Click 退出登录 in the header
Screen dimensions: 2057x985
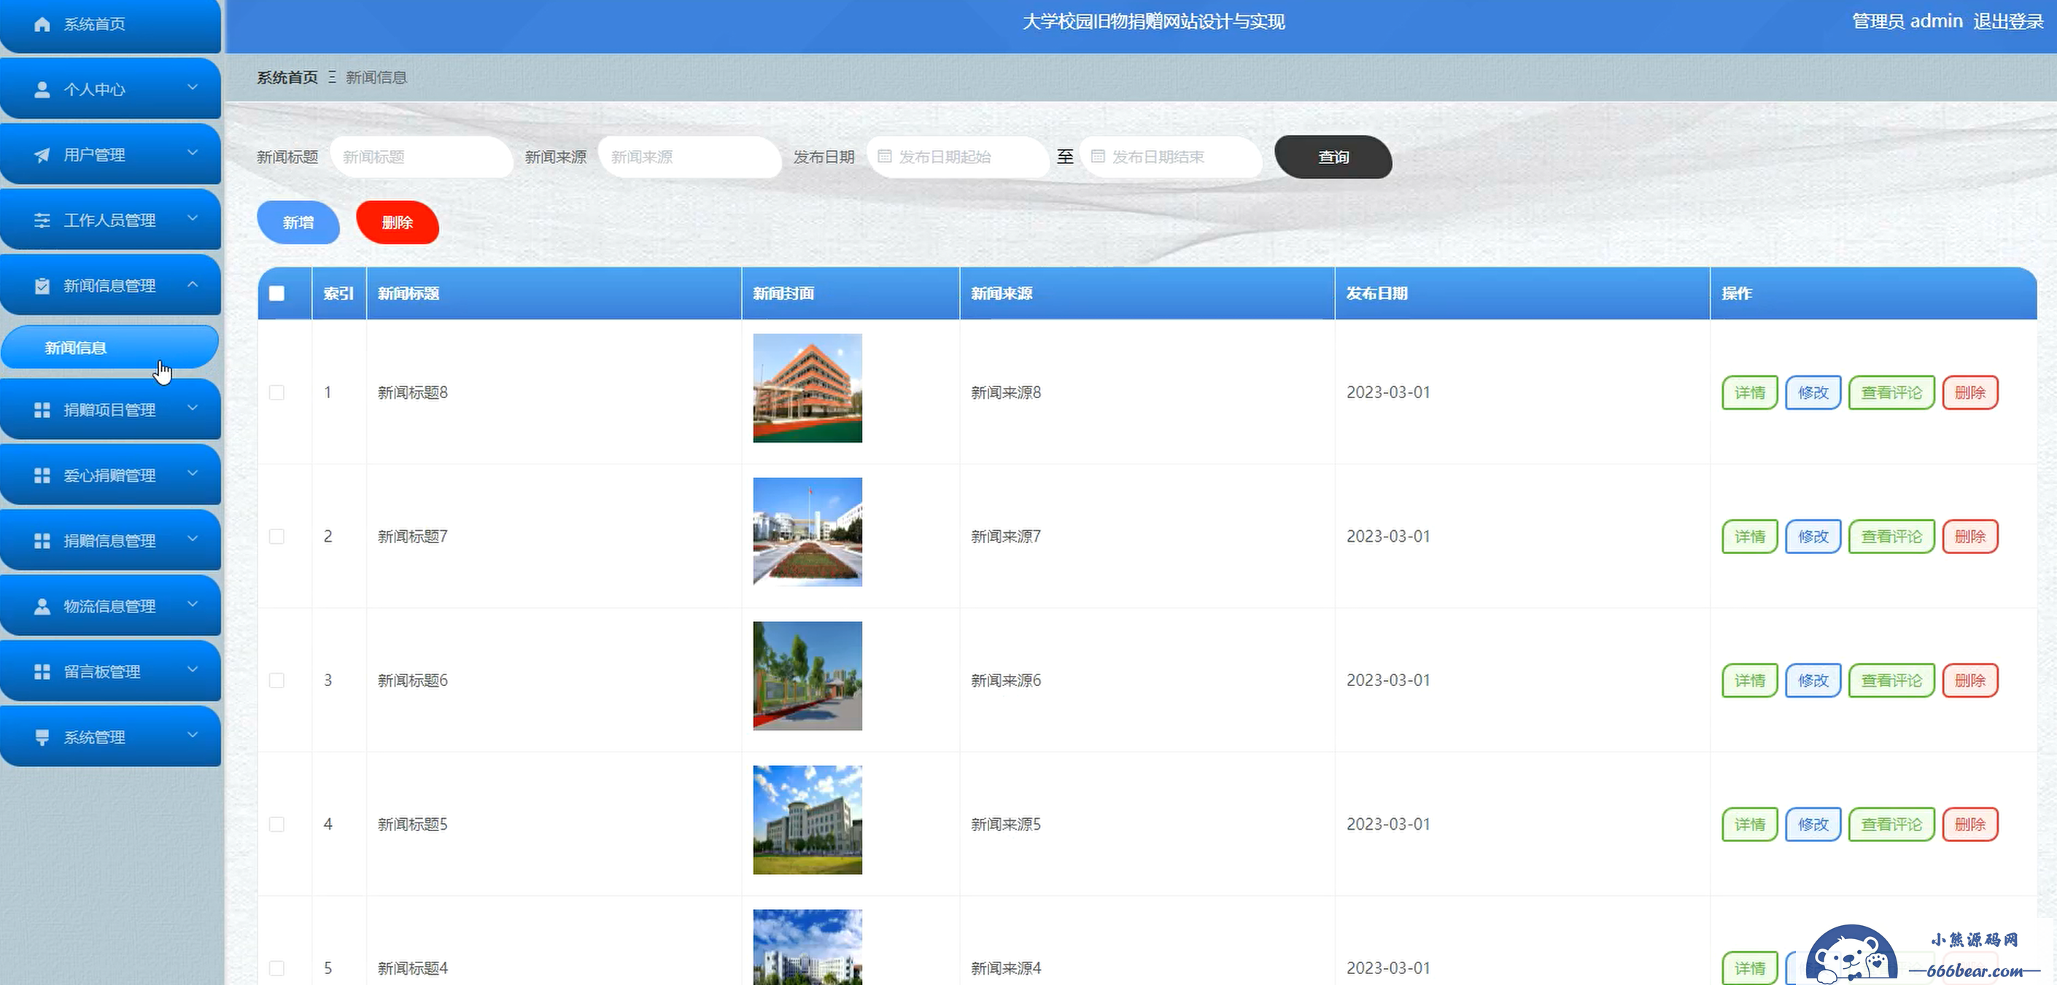[2008, 22]
